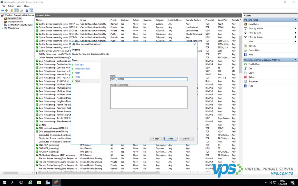This screenshot has height=186, width=298.
Task: Click New Rule... in the Actions pane
Action: [254, 24]
